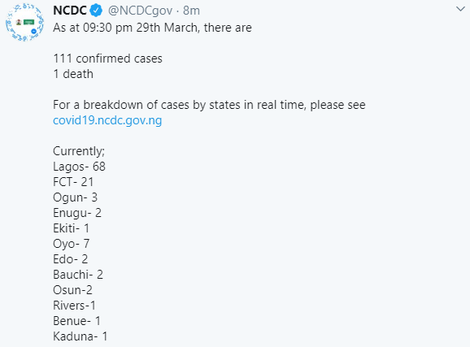Screen dimensions: 470x347
Task: Select the 'Lagos- 68' entry
Action: pyautogui.click(x=79, y=167)
